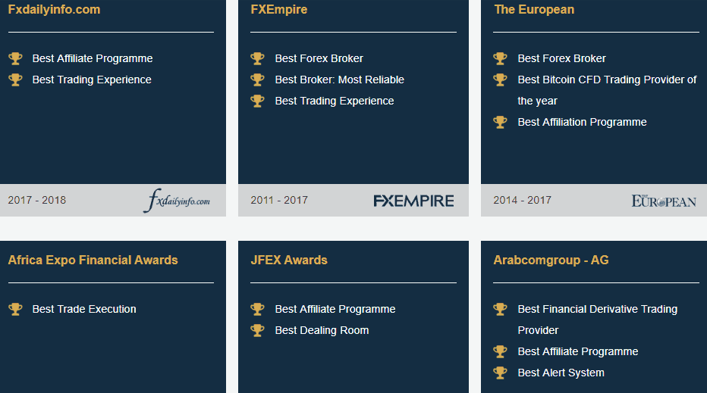
Task: Click trophy icon beside Best Alert System
Action: 500,373
